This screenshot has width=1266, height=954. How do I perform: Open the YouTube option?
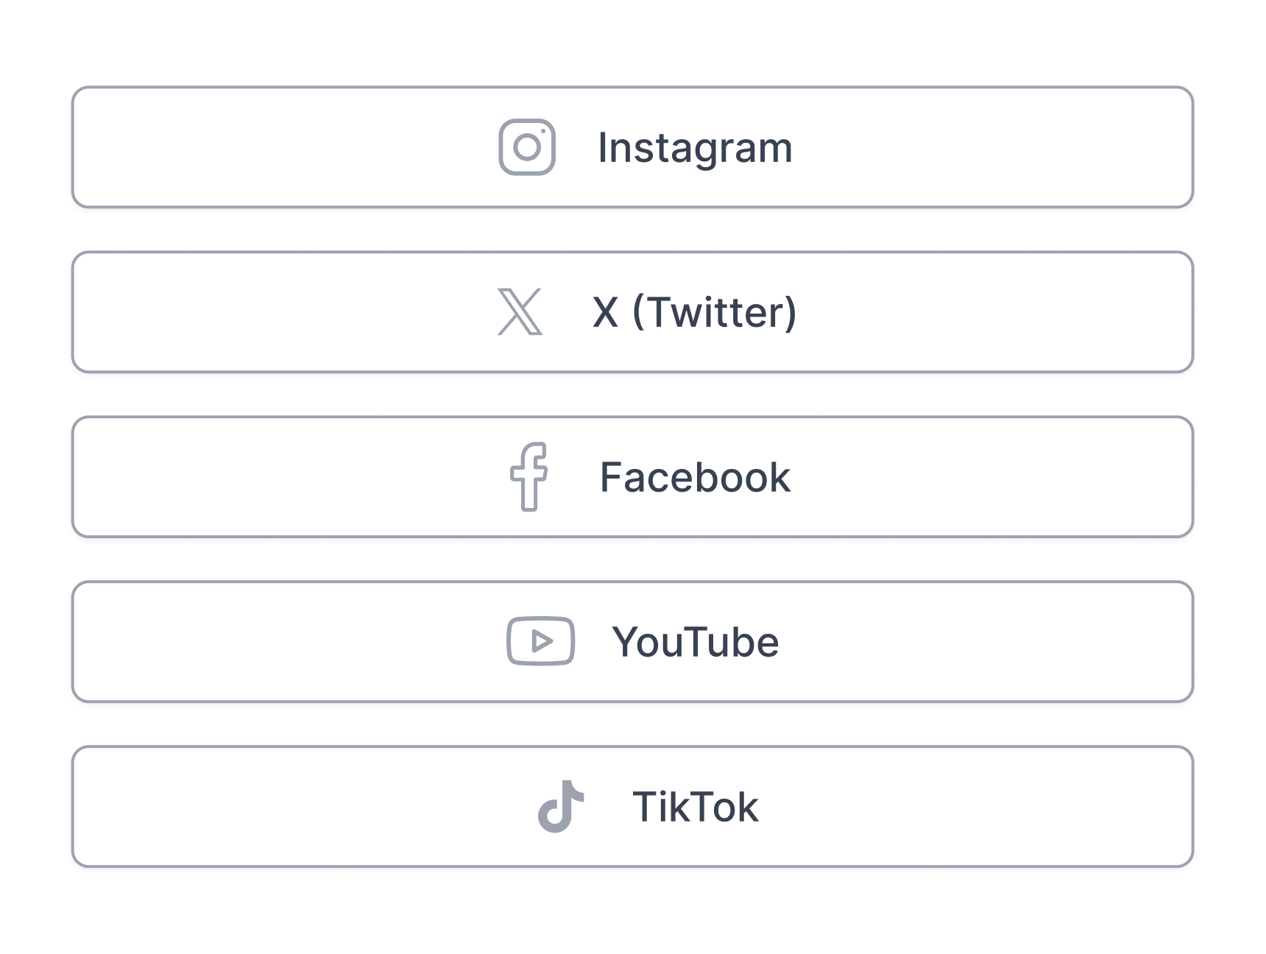[632, 641]
